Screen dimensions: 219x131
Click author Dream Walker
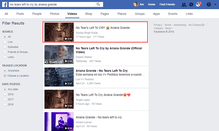84,57
